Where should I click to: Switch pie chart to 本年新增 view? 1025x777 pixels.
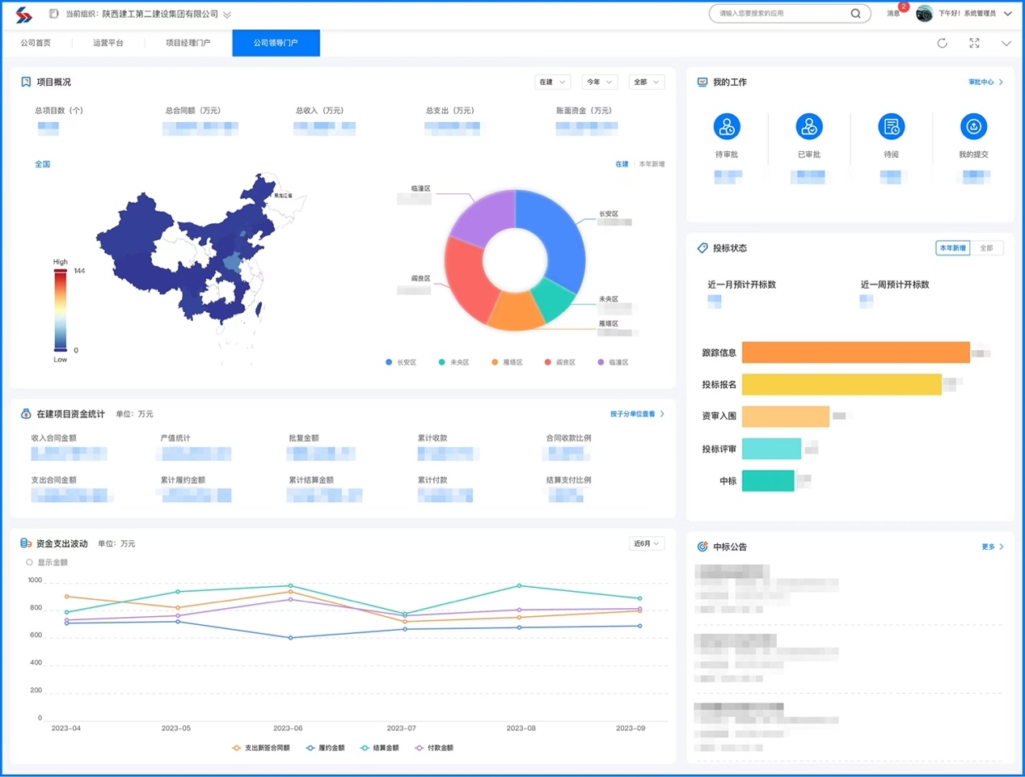pos(652,164)
